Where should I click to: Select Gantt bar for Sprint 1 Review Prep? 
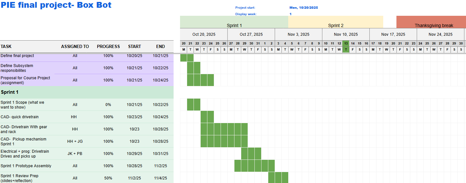coord(278,178)
